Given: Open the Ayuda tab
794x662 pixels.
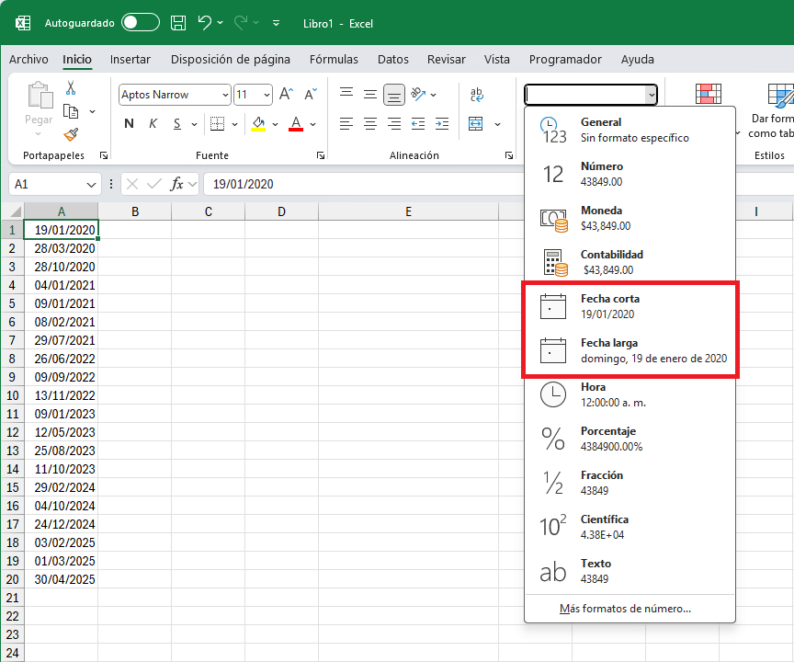Looking at the screenshot, I should coord(638,59).
